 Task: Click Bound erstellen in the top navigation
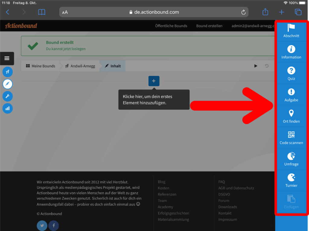(209, 26)
